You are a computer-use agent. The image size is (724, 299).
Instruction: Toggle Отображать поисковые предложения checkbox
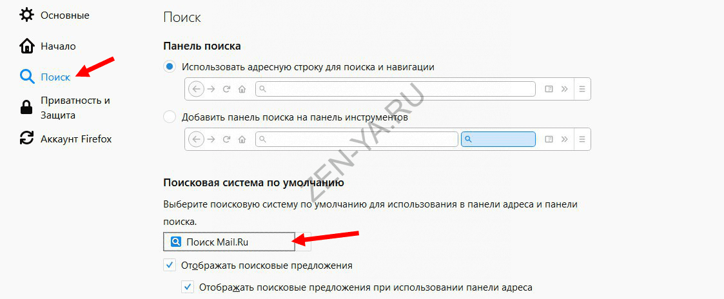pyautogui.click(x=170, y=265)
